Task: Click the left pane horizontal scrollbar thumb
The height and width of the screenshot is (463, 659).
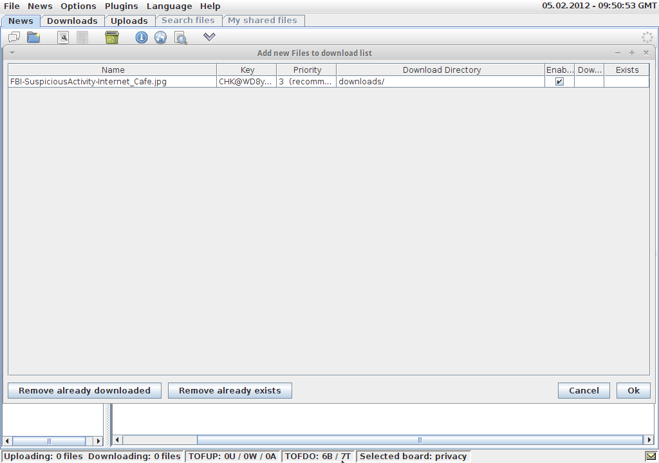Action: [49, 440]
